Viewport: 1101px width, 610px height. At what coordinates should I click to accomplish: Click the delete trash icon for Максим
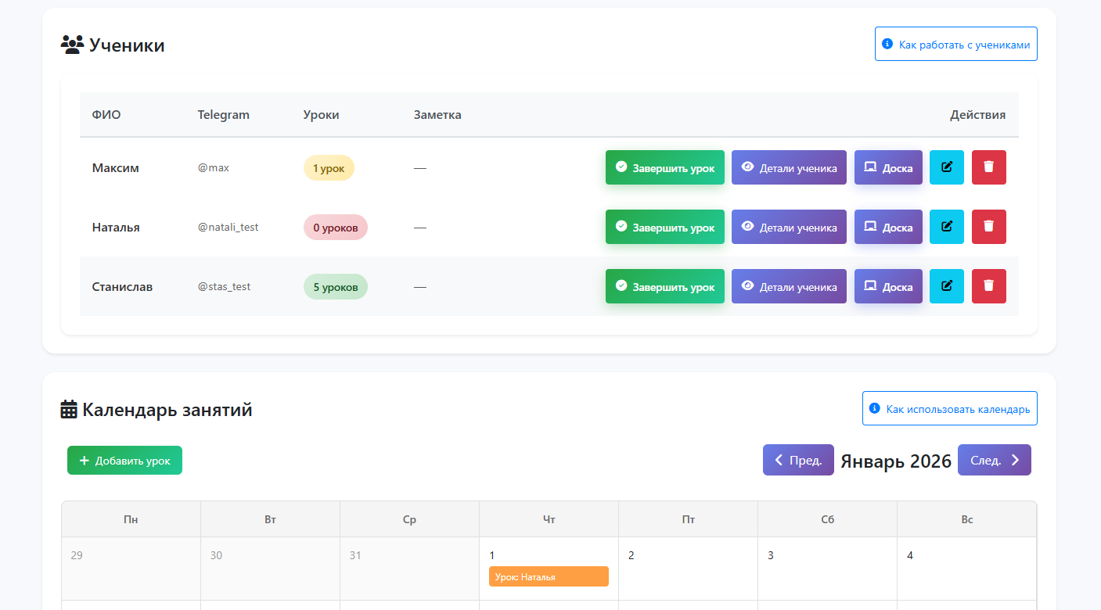click(x=988, y=167)
